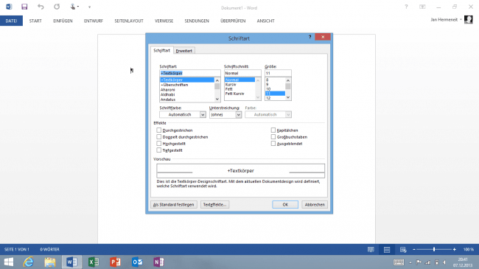Click Als Standard festlegen button
Viewport: 479px width, 269px height.
click(x=173, y=204)
